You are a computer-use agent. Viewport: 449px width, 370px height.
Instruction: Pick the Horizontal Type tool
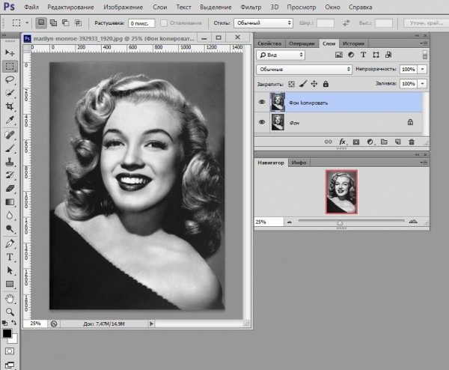click(10, 257)
